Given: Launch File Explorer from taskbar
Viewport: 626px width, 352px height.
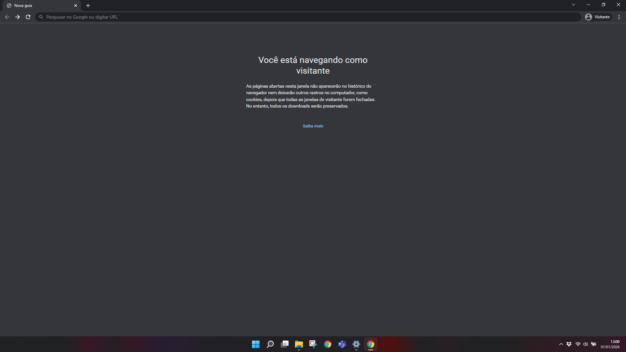Looking at the screenshot, I should tap(299, 344).
